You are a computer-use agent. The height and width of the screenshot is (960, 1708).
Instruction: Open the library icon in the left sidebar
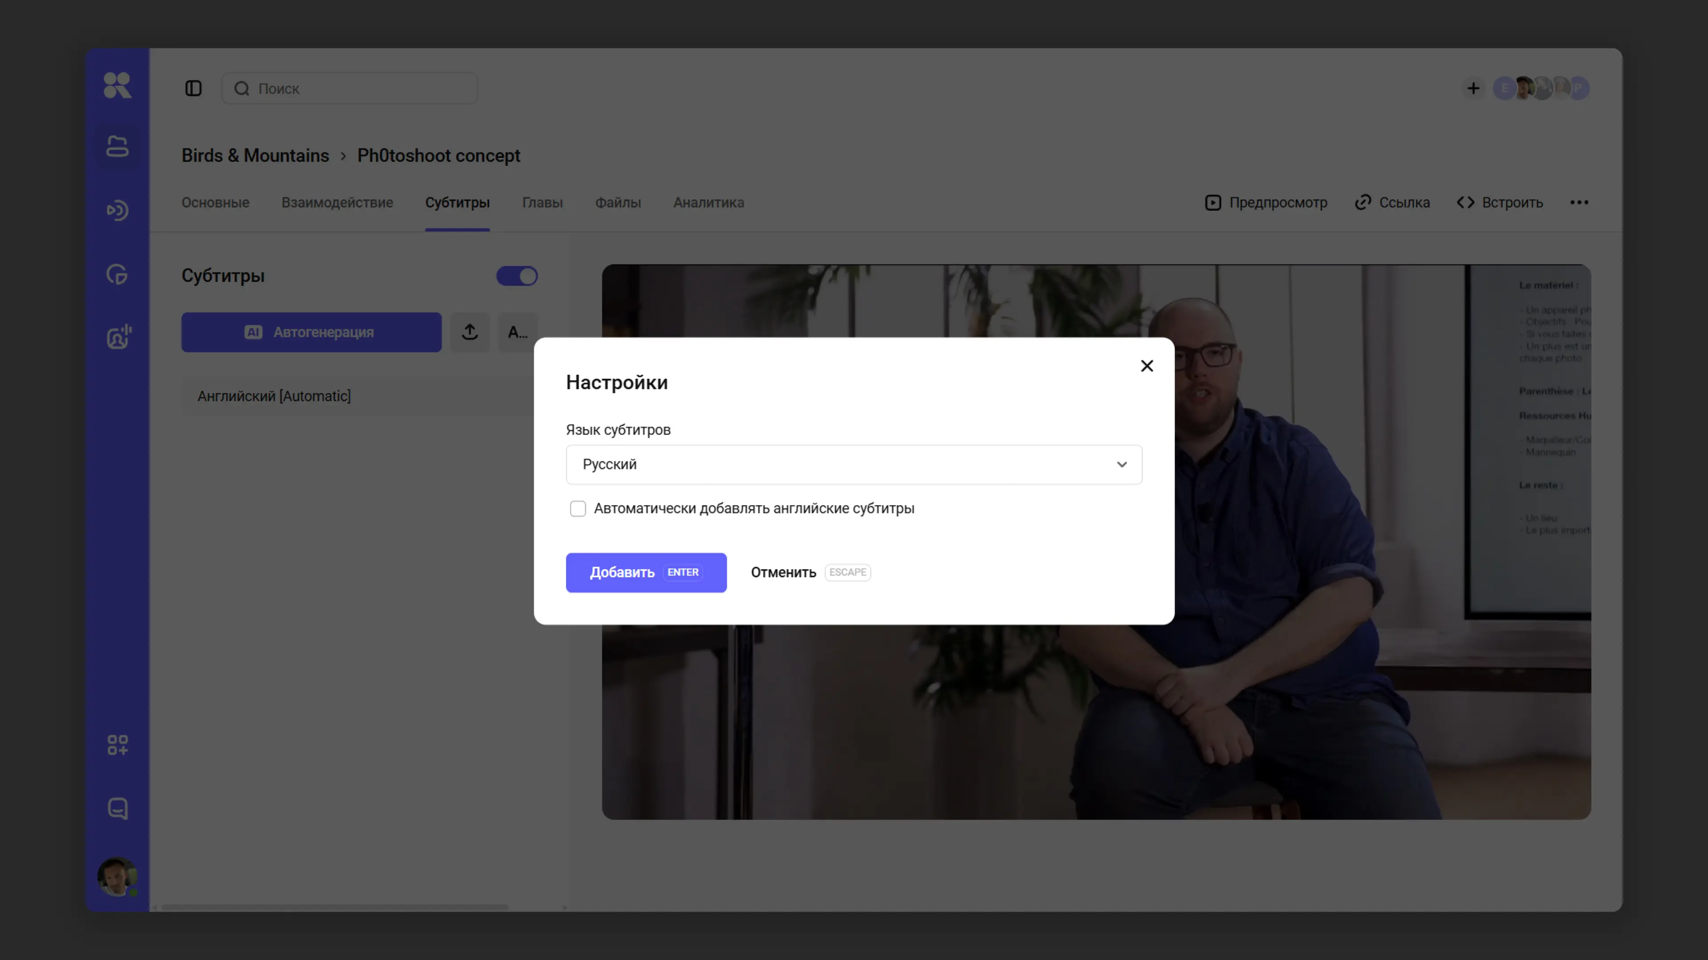click(x=117, y=146)
